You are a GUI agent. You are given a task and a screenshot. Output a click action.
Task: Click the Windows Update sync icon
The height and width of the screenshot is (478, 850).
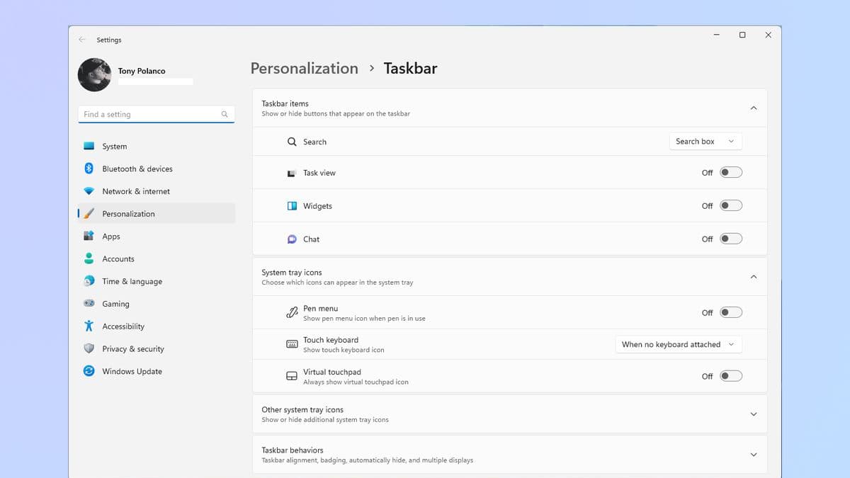click(89, 370)
